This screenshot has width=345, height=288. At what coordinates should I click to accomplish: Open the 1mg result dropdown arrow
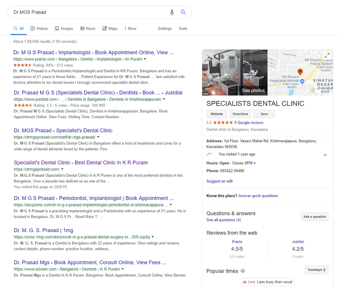point(153,237)
